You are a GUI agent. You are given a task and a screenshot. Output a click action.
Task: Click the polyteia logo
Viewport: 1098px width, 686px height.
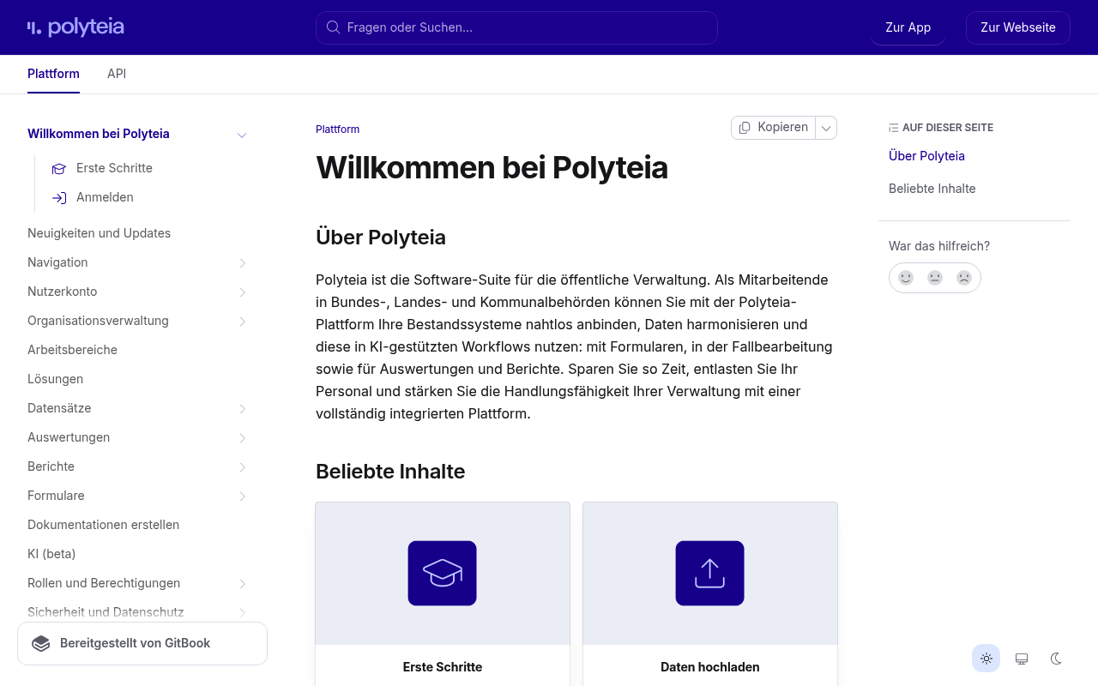point(75,27)
